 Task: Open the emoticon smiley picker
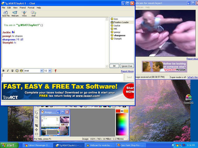(17, 71)
